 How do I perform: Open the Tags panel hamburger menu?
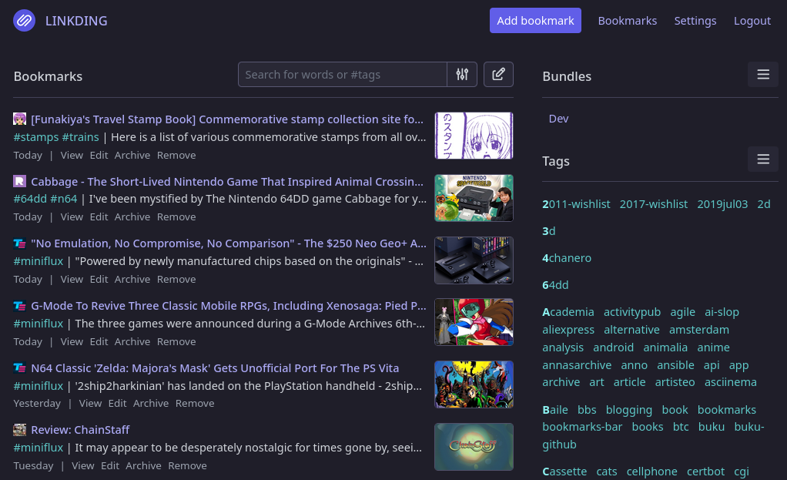pyautogui.click(x=763, y=159)
